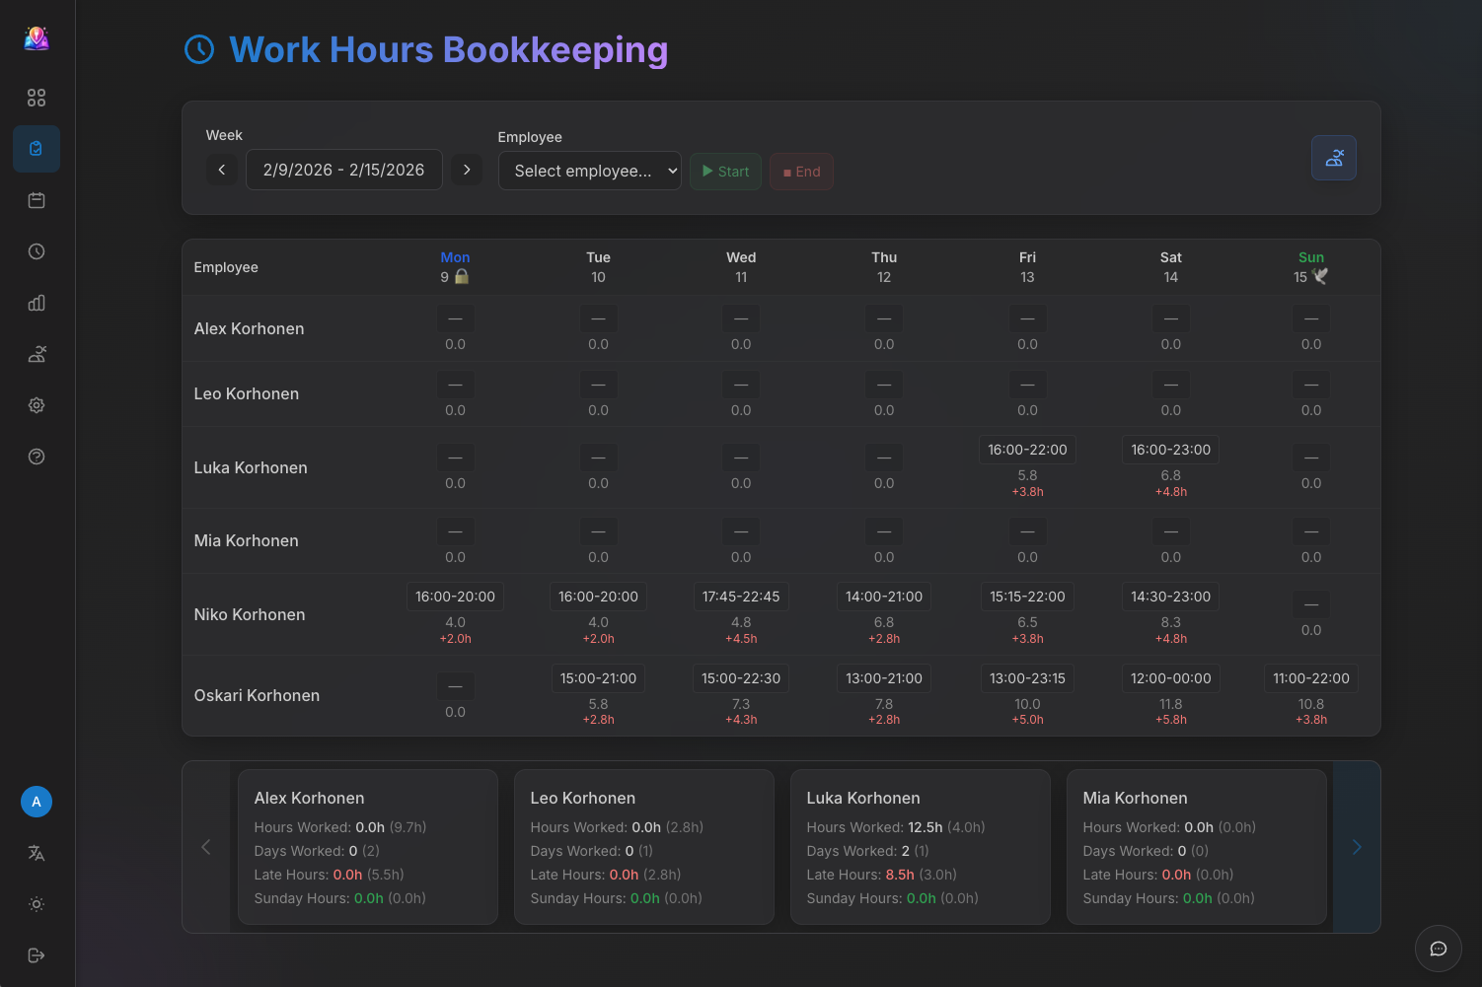Open the calendar planner from sidebar
1482x987 pixels.
[x=37, y=200]
